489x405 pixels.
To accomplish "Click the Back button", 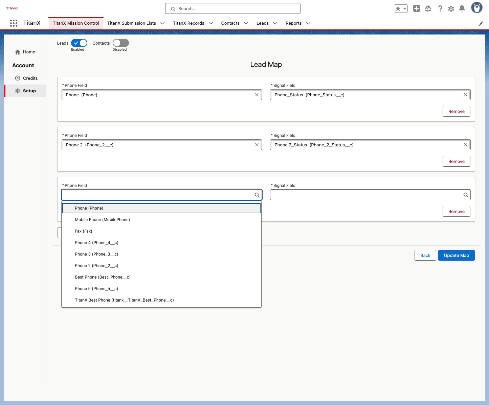I will pos(425,255).
